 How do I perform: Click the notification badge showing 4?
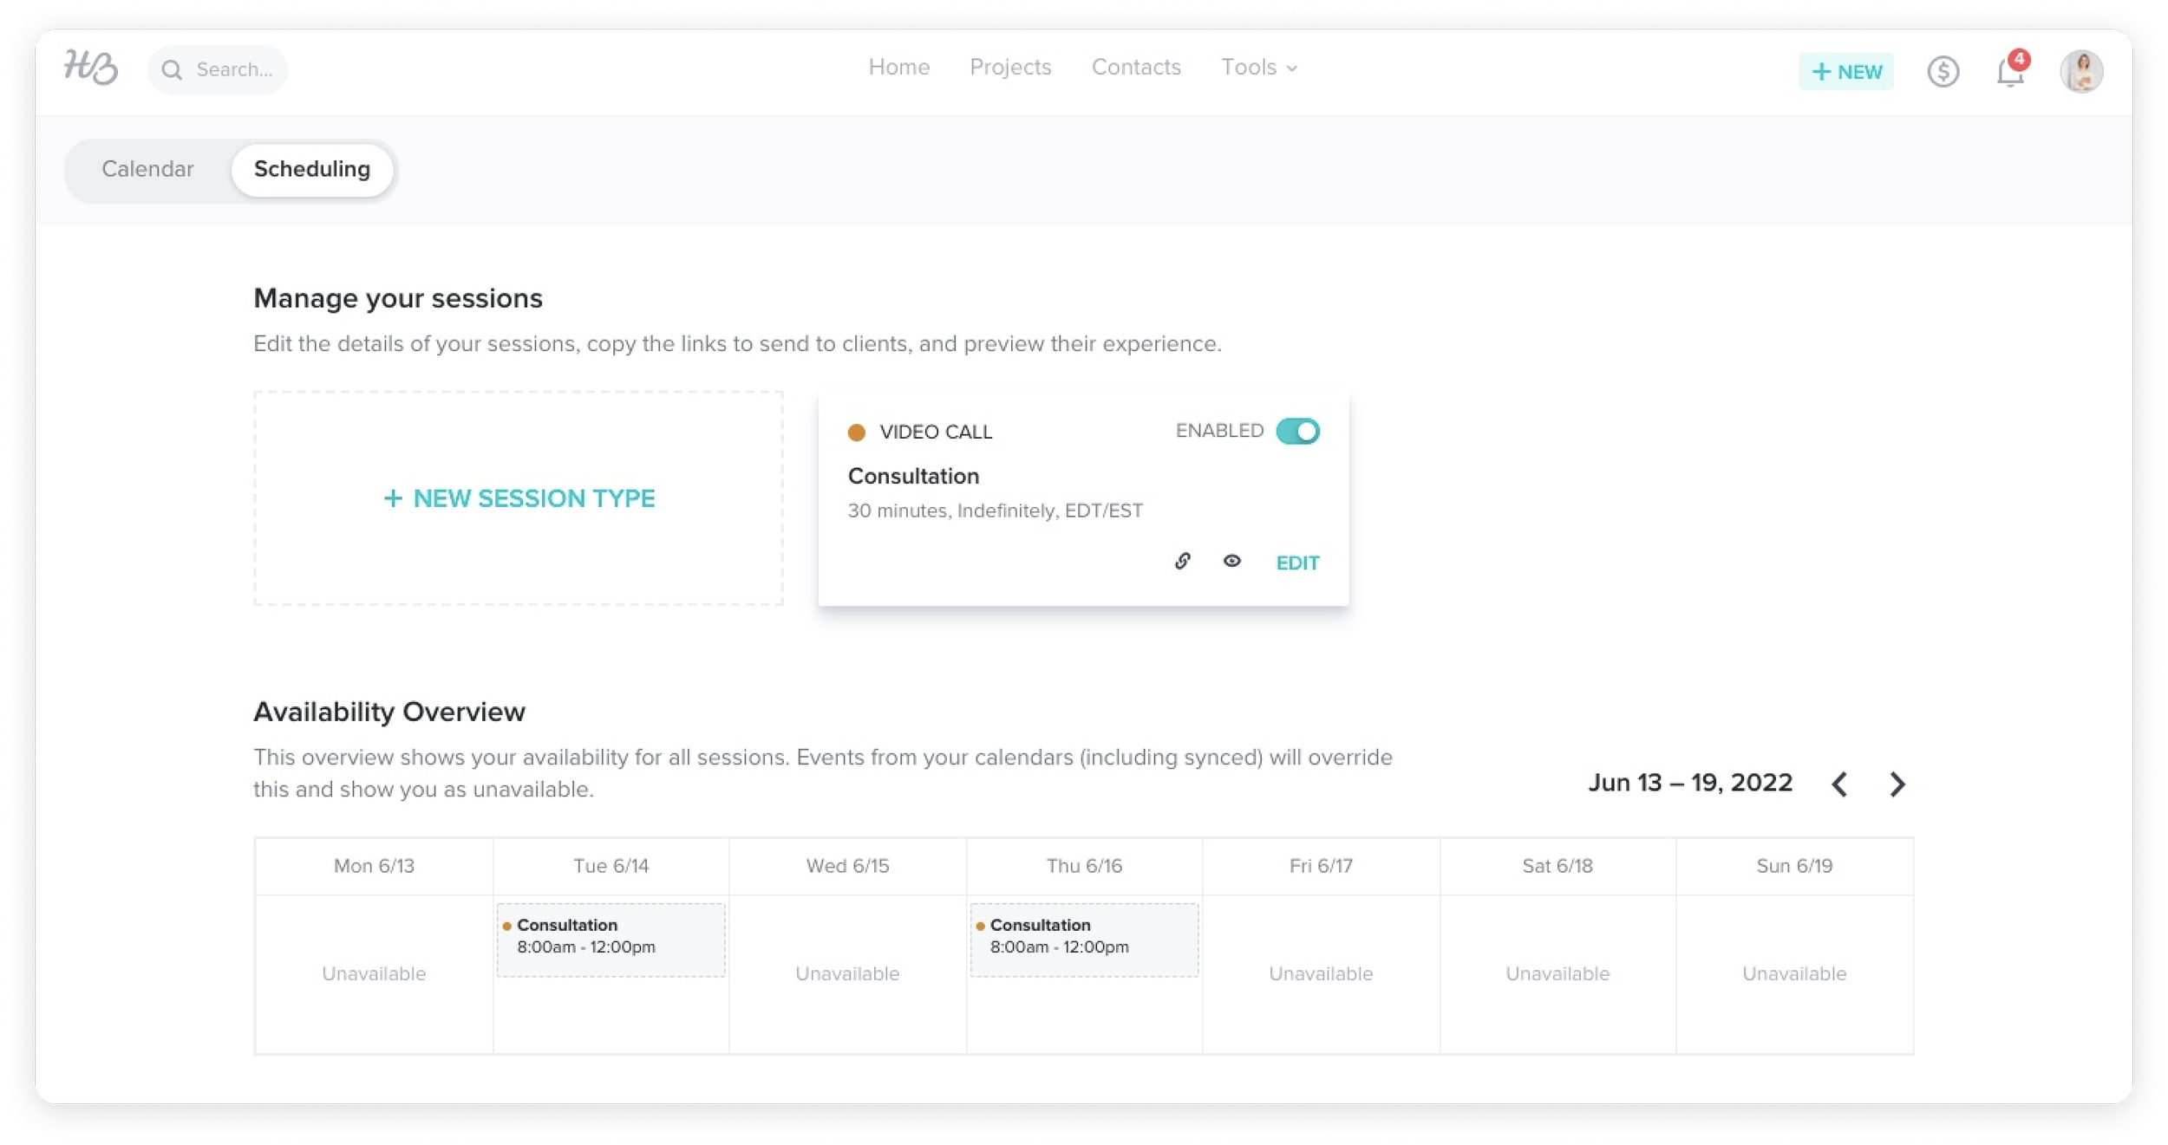click(2020, 60)
